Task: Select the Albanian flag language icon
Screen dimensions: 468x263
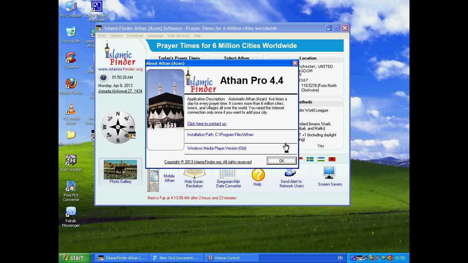Action: point(332,159)
